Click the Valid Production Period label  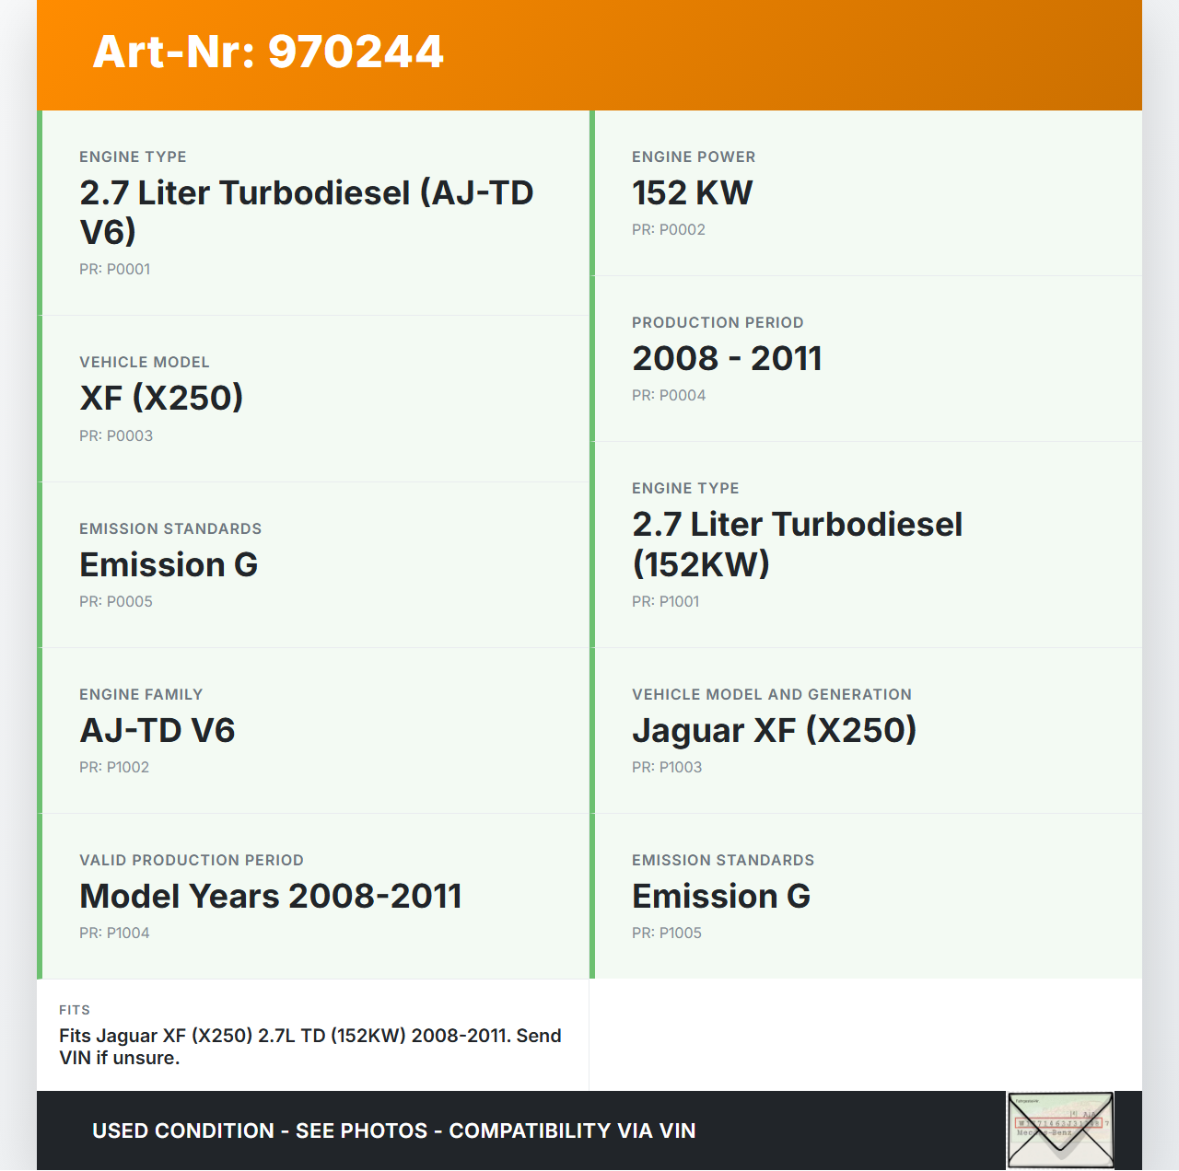(192, 860)
